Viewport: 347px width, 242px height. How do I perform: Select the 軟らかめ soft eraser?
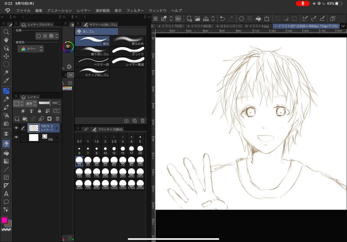click(127, 40)
